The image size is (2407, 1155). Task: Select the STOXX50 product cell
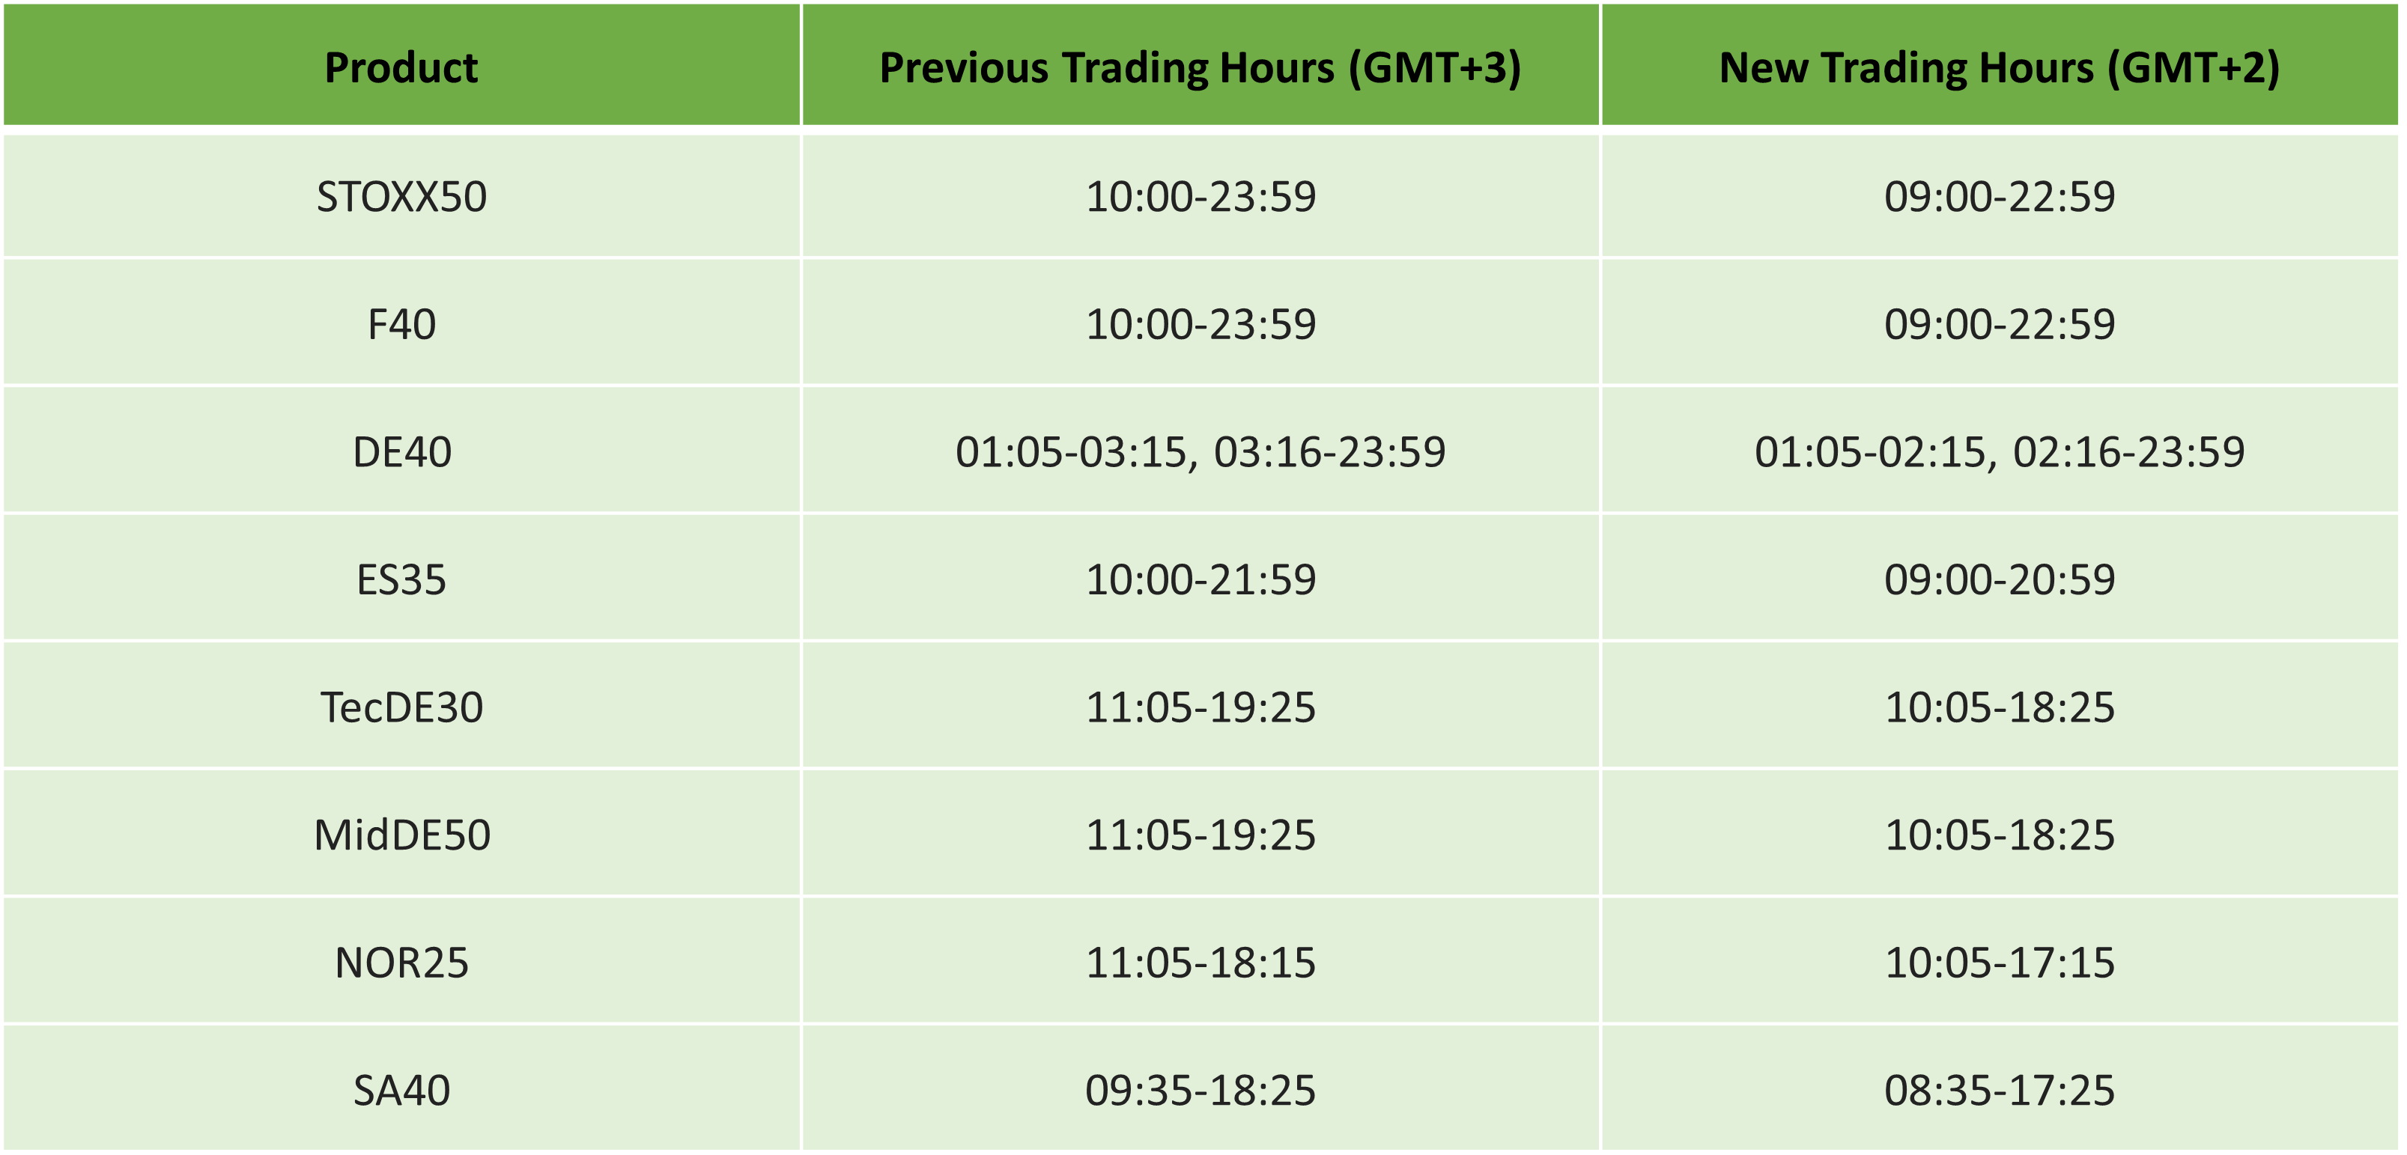[401, 196]
